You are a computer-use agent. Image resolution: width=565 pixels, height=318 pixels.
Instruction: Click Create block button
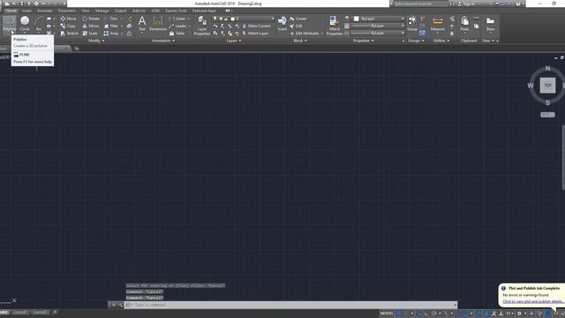tap(298, 19)
